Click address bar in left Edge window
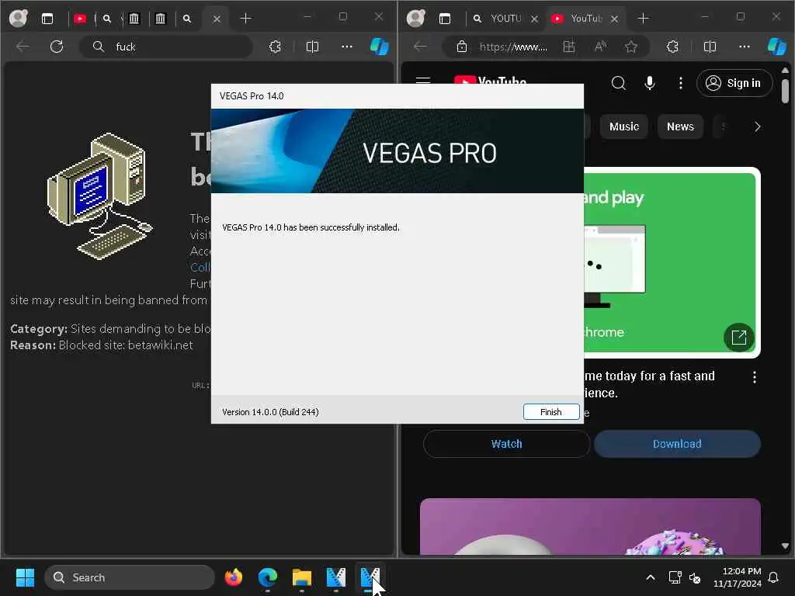 pyautogui.click(x=166, y=47)
